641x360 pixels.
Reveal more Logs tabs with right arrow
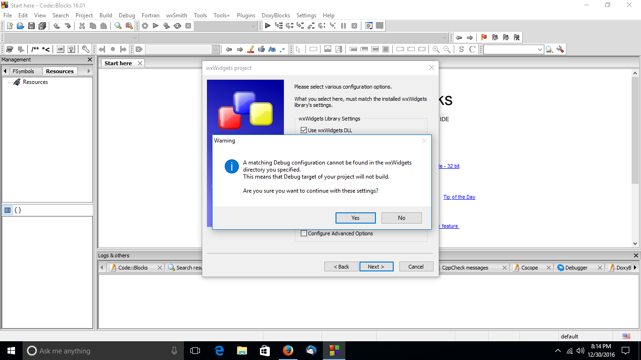[635, 267]
